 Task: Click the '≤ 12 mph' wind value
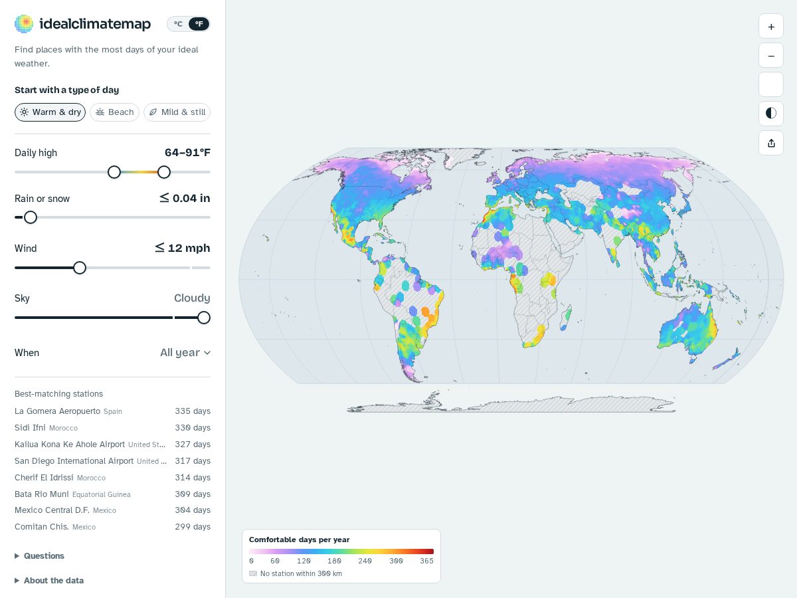(183, 248)
